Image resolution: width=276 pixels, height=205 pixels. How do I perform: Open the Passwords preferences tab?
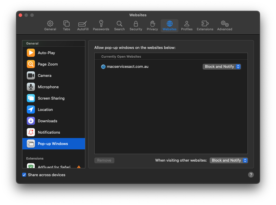(101, 26)
